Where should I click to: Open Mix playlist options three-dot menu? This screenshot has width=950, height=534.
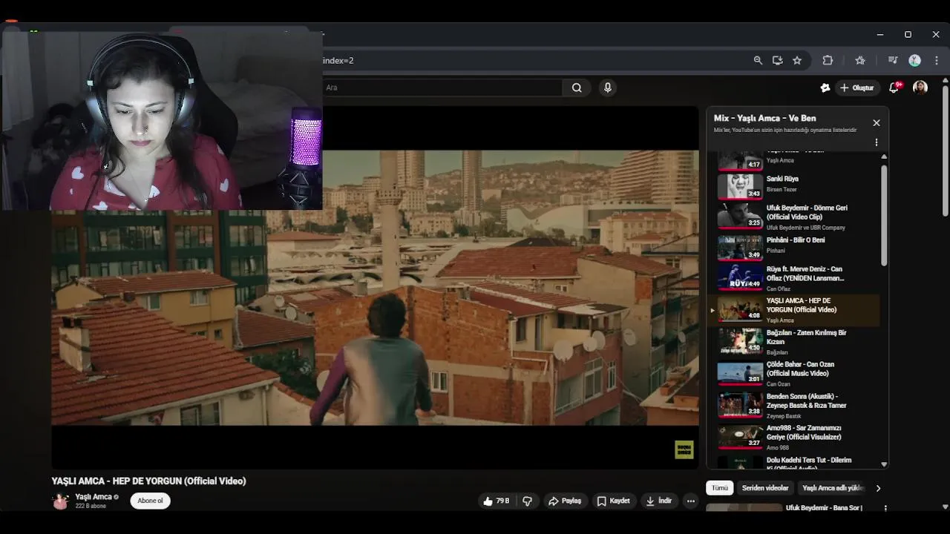pos(877,142)
